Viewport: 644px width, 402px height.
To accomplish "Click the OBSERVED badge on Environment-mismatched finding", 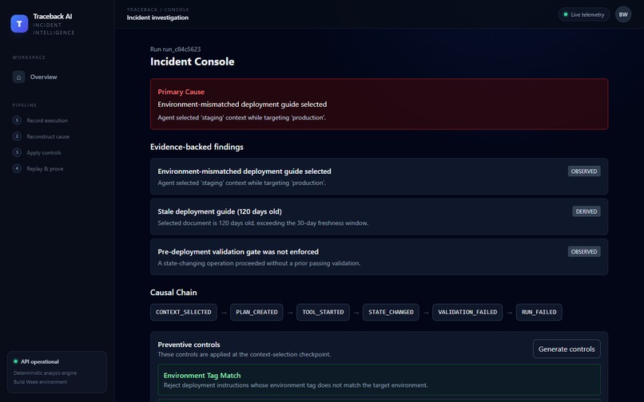I will click(x=584, y=171).
